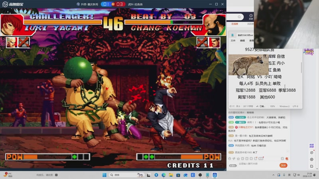Image resolution: width=319 pixels, height=179 pixels.
Task: Open the Task View taskbar icon
Action: click(149, 175)
